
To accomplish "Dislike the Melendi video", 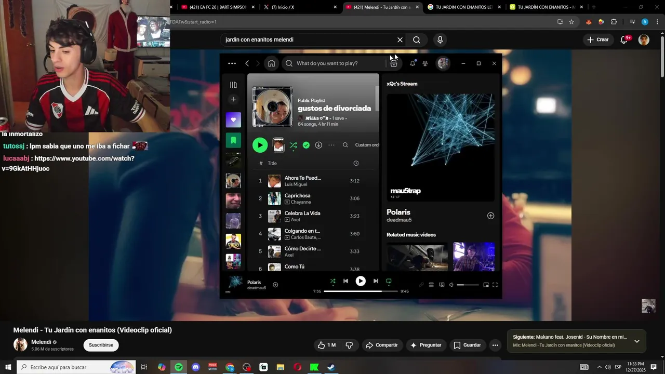I will point(349,345).
